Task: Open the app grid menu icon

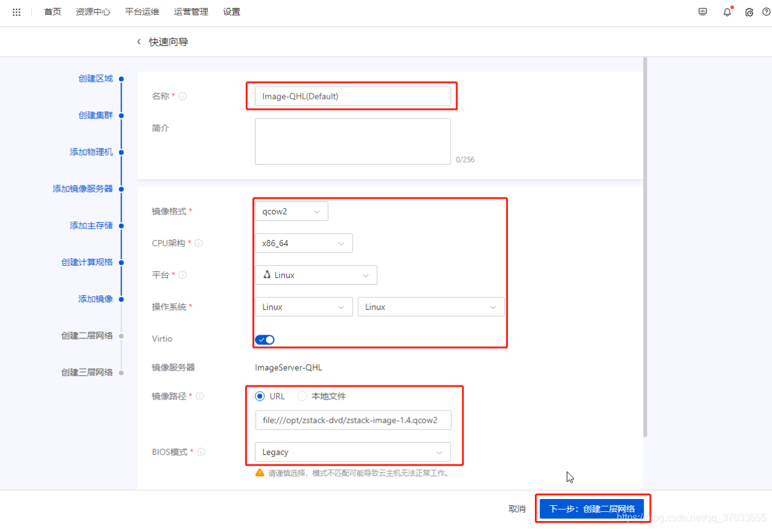Action: (x=17, y=12)
